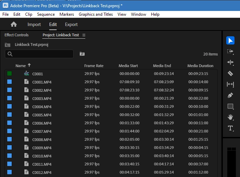Screen dimensions: 240x177
Task: Click the C0005.MP4 file icon
Action: click(x=26, y=115)
